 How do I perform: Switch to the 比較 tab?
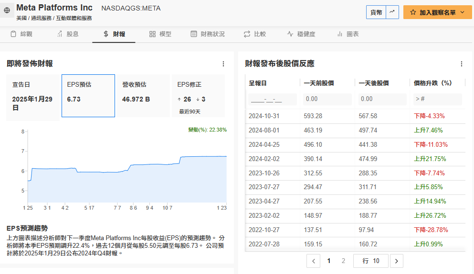click(x=255, y=34)
